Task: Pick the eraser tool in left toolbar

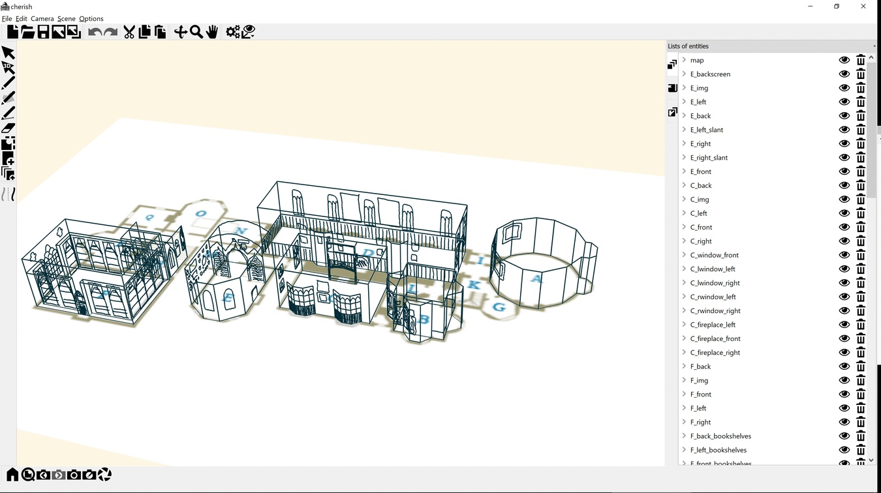Action: coord(8,128)
